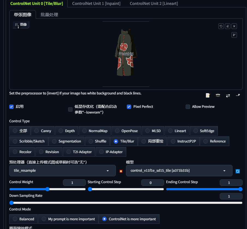This screenshot has width=247, height=229.
Task: Click the undo icon above the image
Action: 221,26
